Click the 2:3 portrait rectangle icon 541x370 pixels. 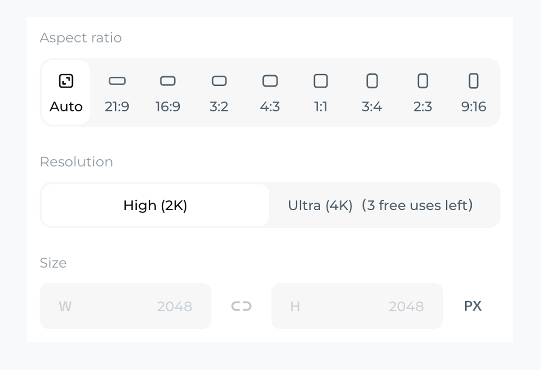point(422,81)
